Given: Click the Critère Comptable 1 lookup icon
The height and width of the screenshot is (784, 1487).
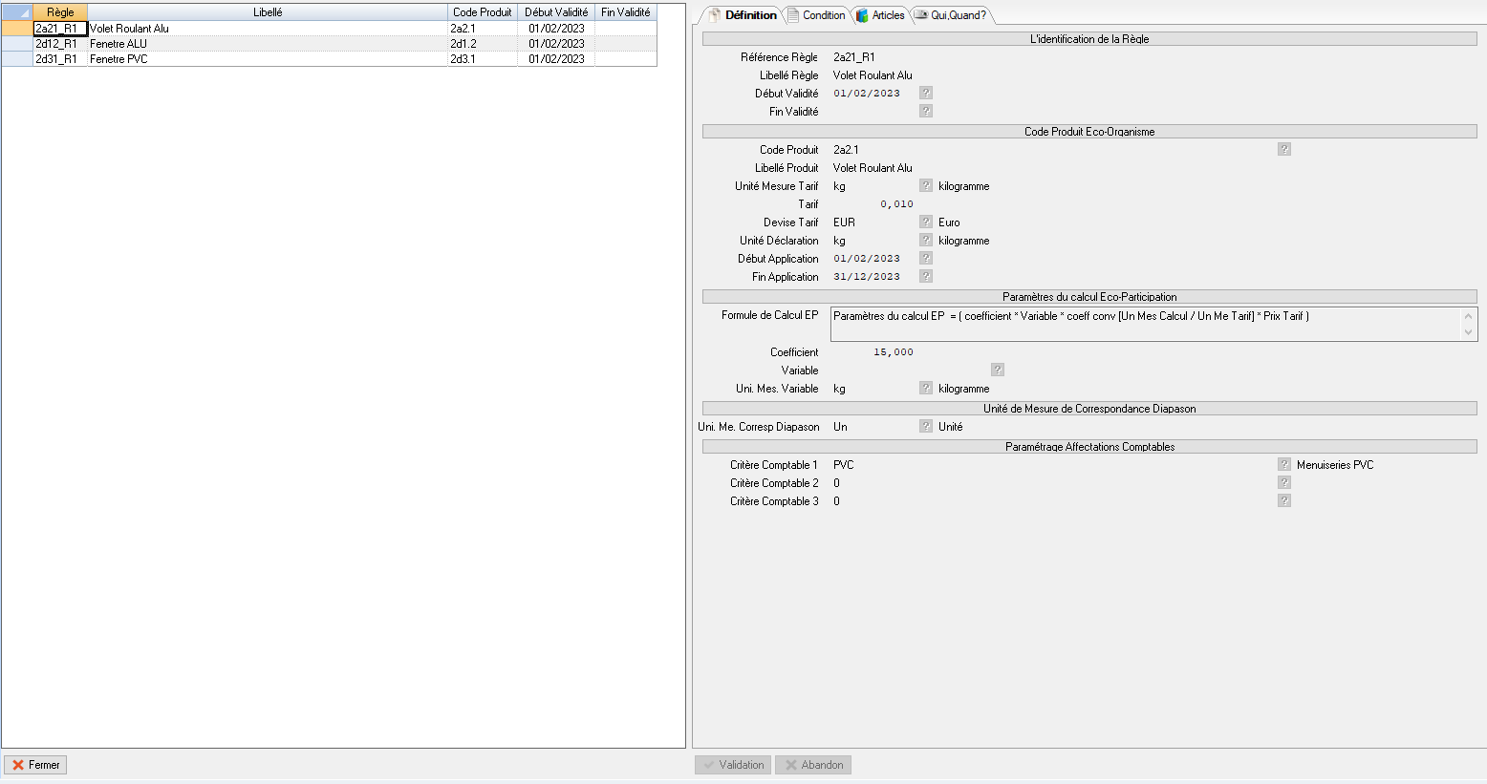Looking at the screenshot, I should tap(1283, 464).
